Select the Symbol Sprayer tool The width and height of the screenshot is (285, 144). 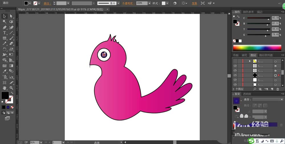(5, 77)
